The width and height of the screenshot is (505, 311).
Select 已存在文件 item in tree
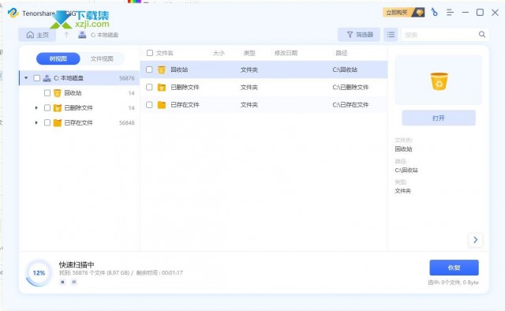tap(78, 122)
